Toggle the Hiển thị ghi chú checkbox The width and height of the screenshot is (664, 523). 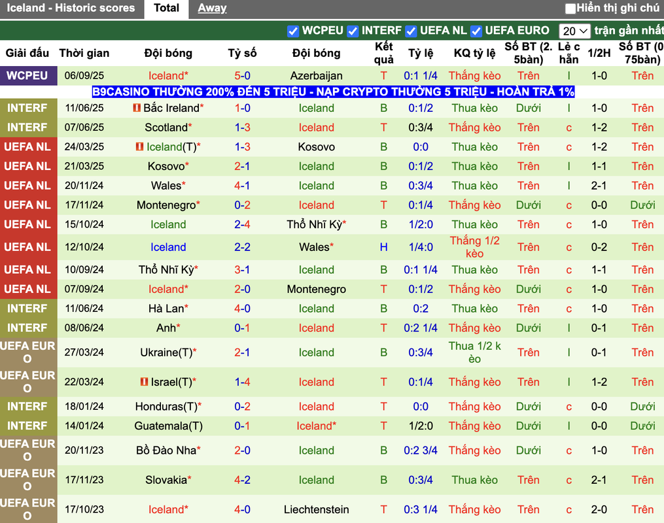[570, 8]
